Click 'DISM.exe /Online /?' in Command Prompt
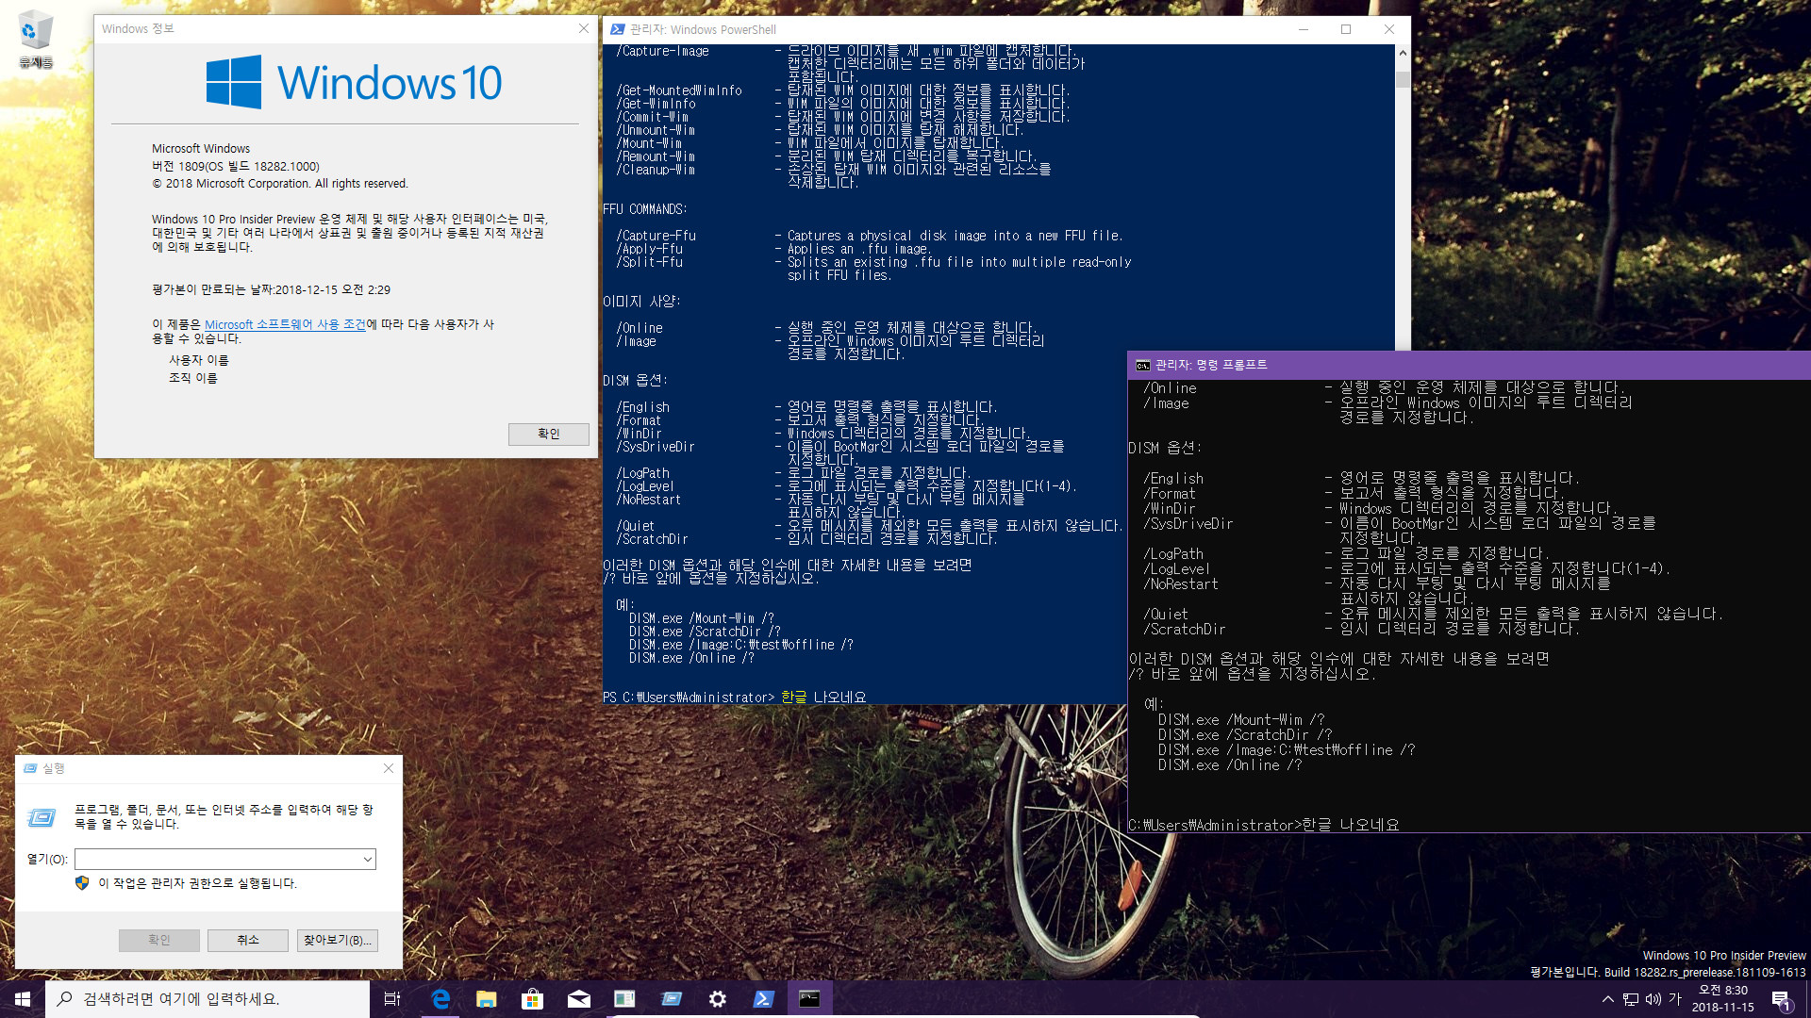The image size is (1811, 1018). [1230, 764]
